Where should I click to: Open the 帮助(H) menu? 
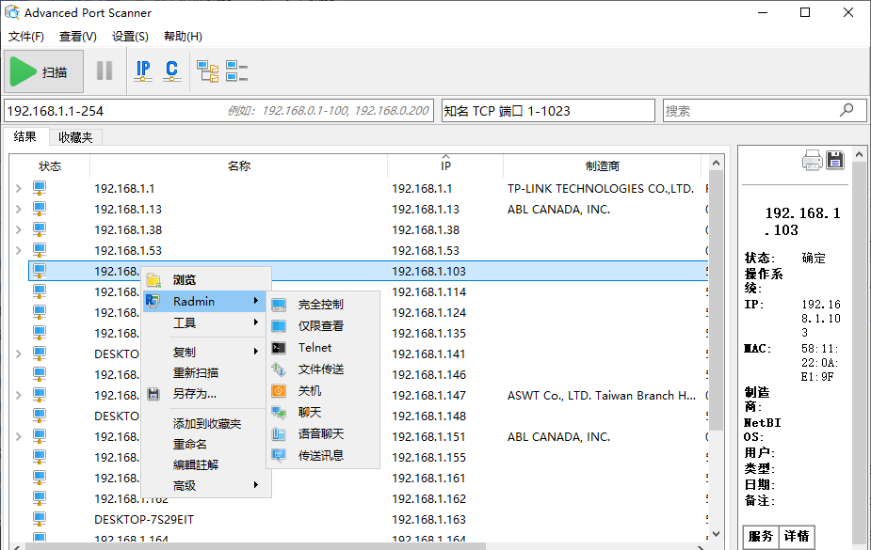[x=183, y=37]
